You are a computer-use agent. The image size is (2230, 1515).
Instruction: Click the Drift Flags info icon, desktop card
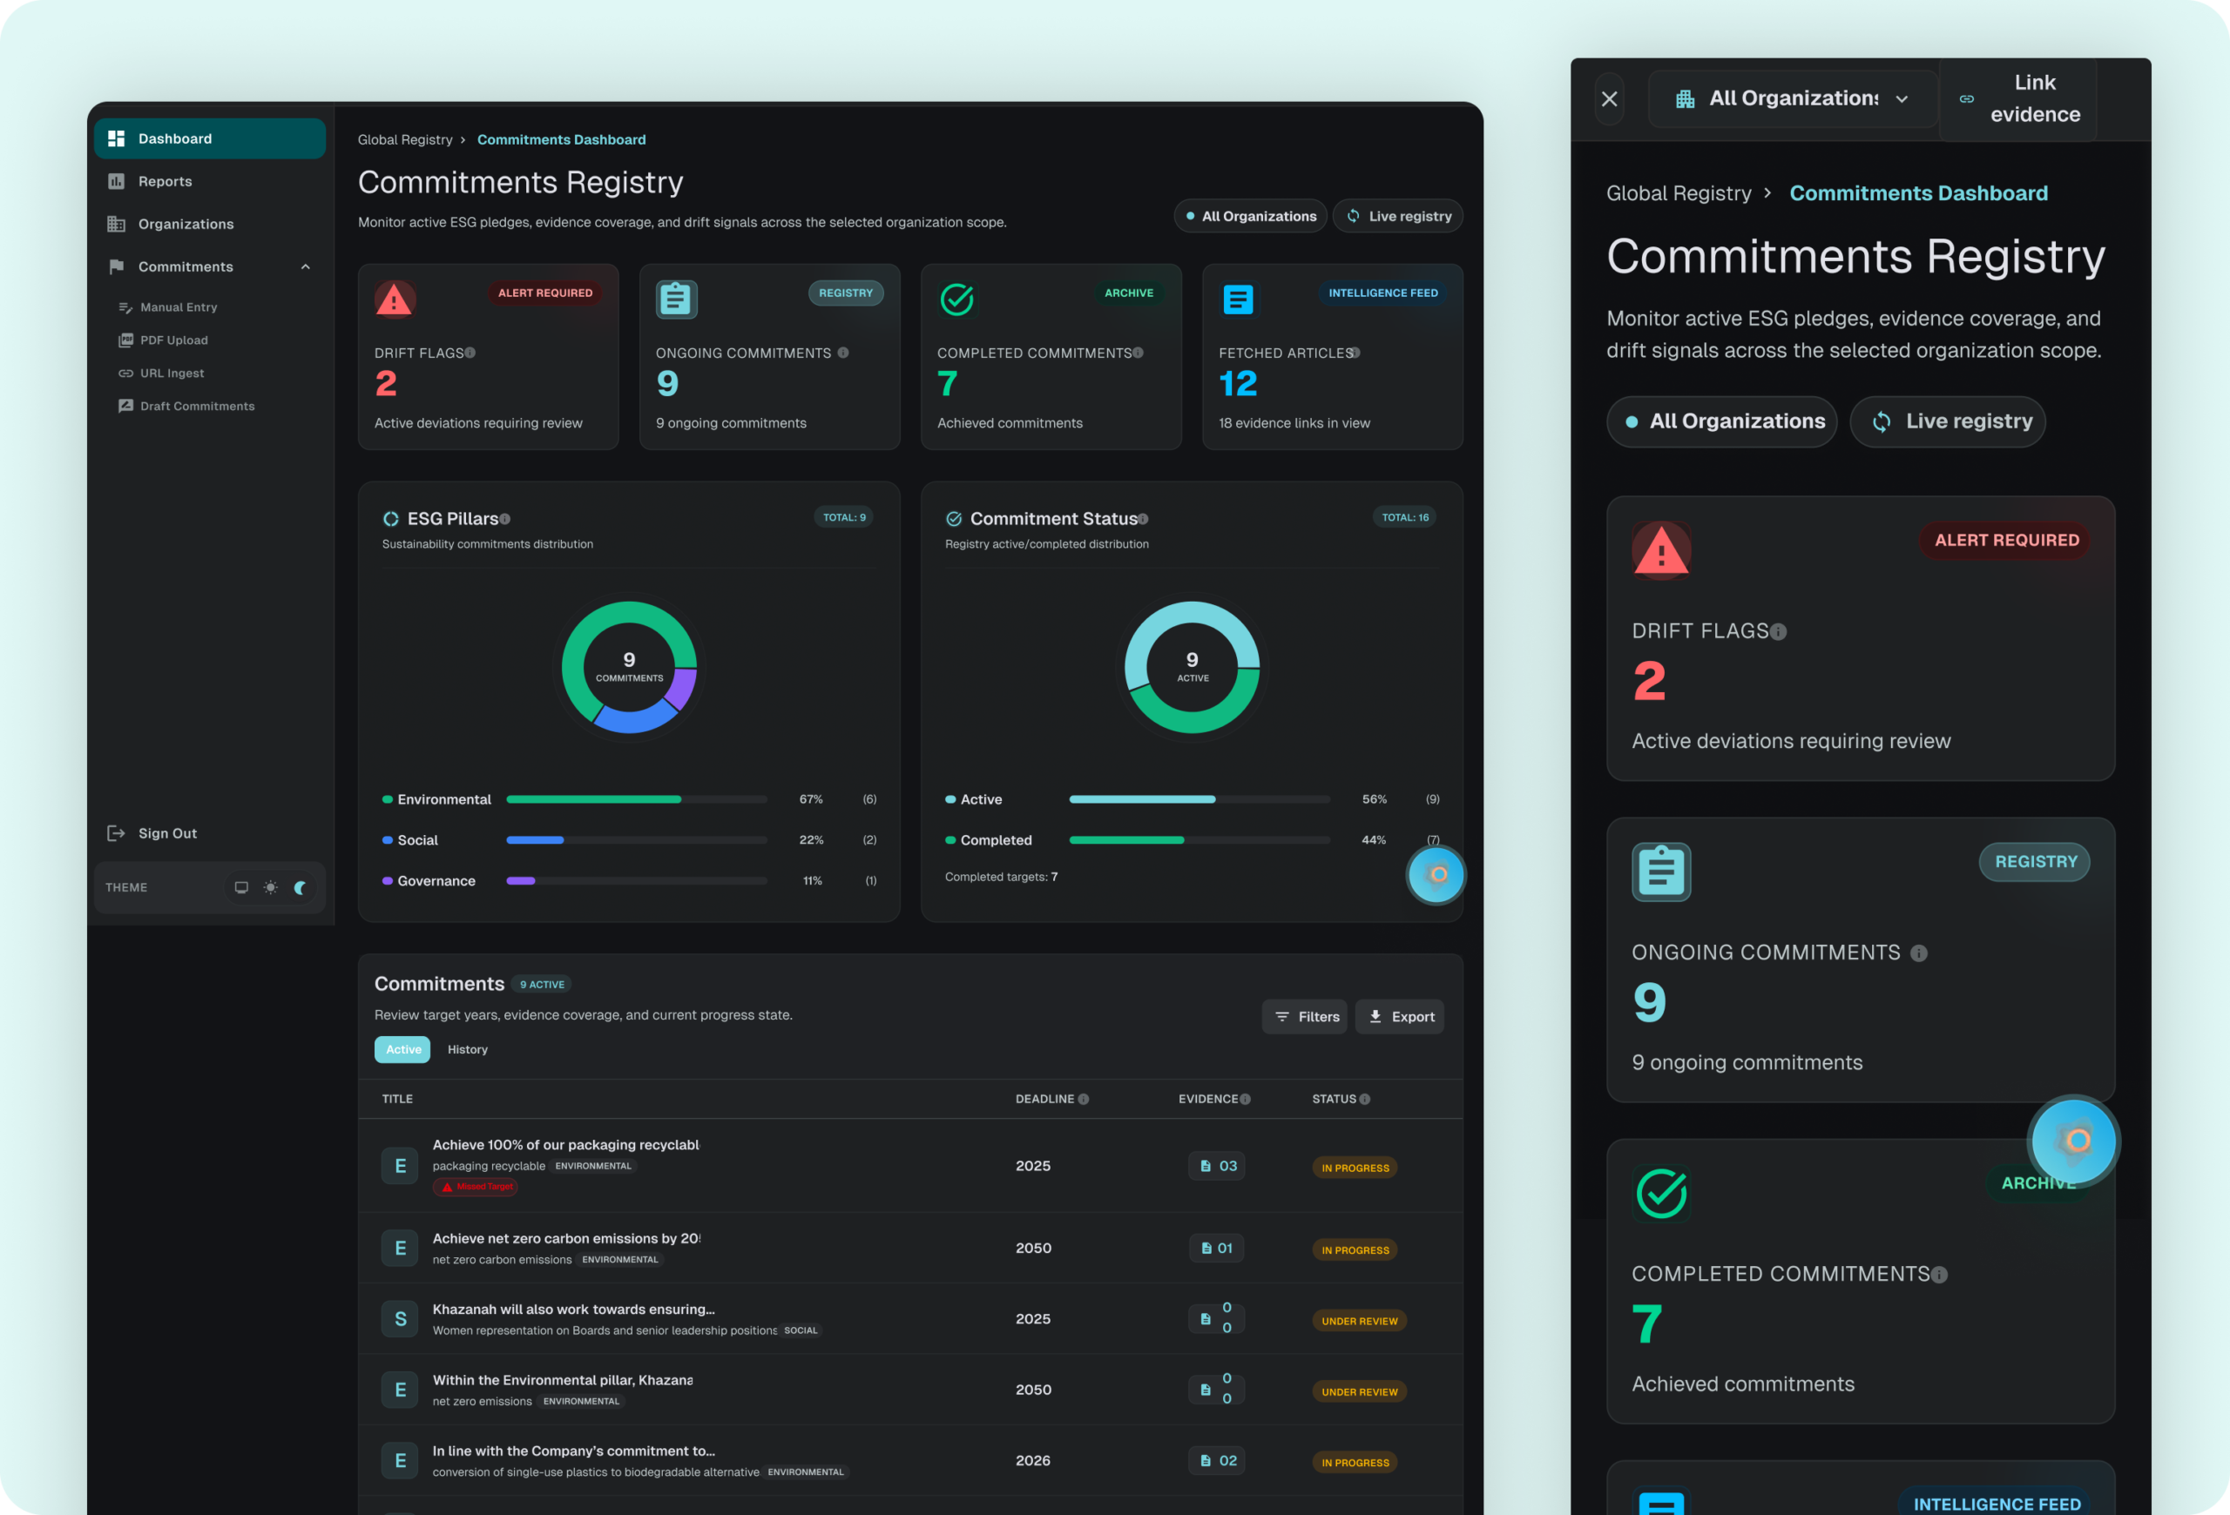coord(470,353)
